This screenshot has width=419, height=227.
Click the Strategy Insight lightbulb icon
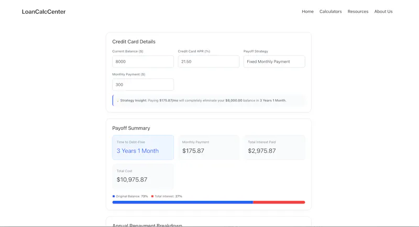(117, 100)
